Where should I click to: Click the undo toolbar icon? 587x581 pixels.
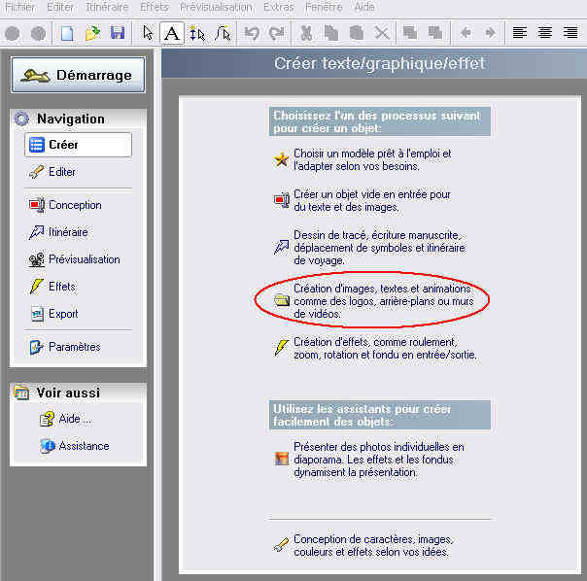click(x=252, y=33)
